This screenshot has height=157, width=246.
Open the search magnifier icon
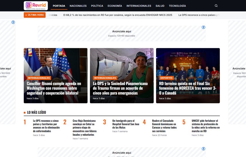pyautogui.click(x=216, y=6)
